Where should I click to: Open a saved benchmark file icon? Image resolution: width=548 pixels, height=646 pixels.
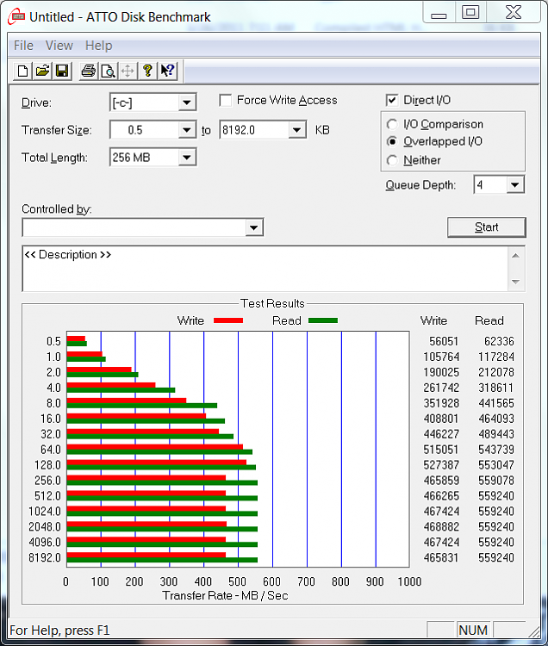tap(42, 71)
